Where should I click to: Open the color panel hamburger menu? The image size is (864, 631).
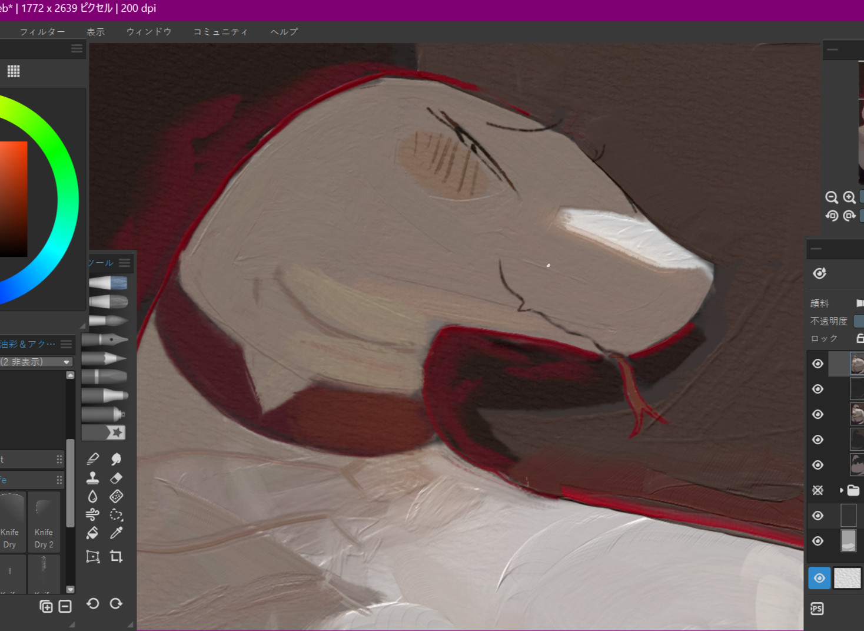[x=77, y=48]
